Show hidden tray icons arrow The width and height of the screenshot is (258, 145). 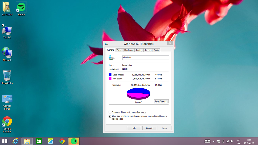(214, 141)
